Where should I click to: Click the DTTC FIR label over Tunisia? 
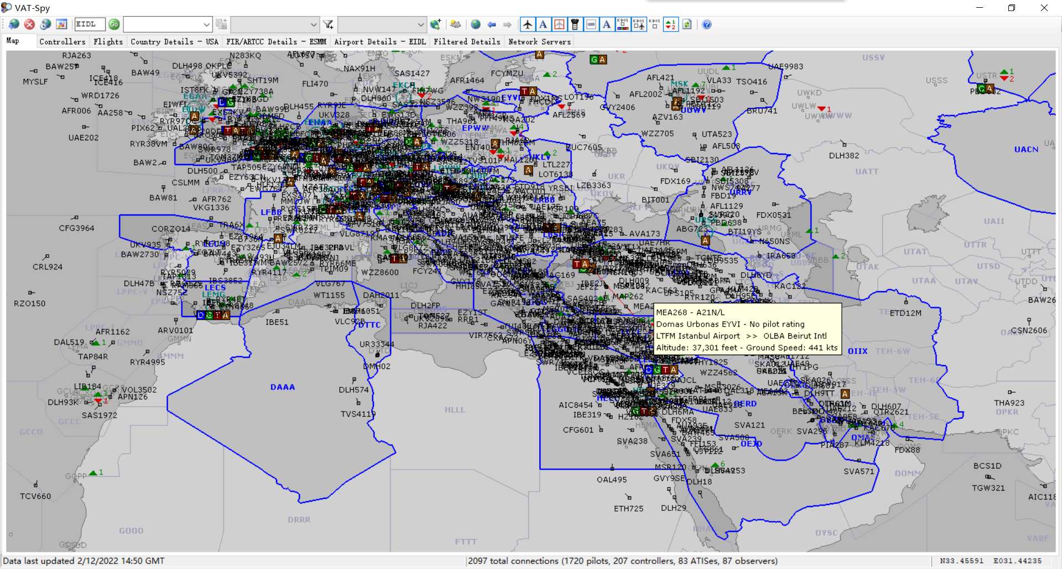[x=369, y=325]
